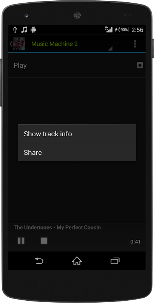Pause the current track
Viewport: 154px width, 303px height.
click(x=21, y=241)
